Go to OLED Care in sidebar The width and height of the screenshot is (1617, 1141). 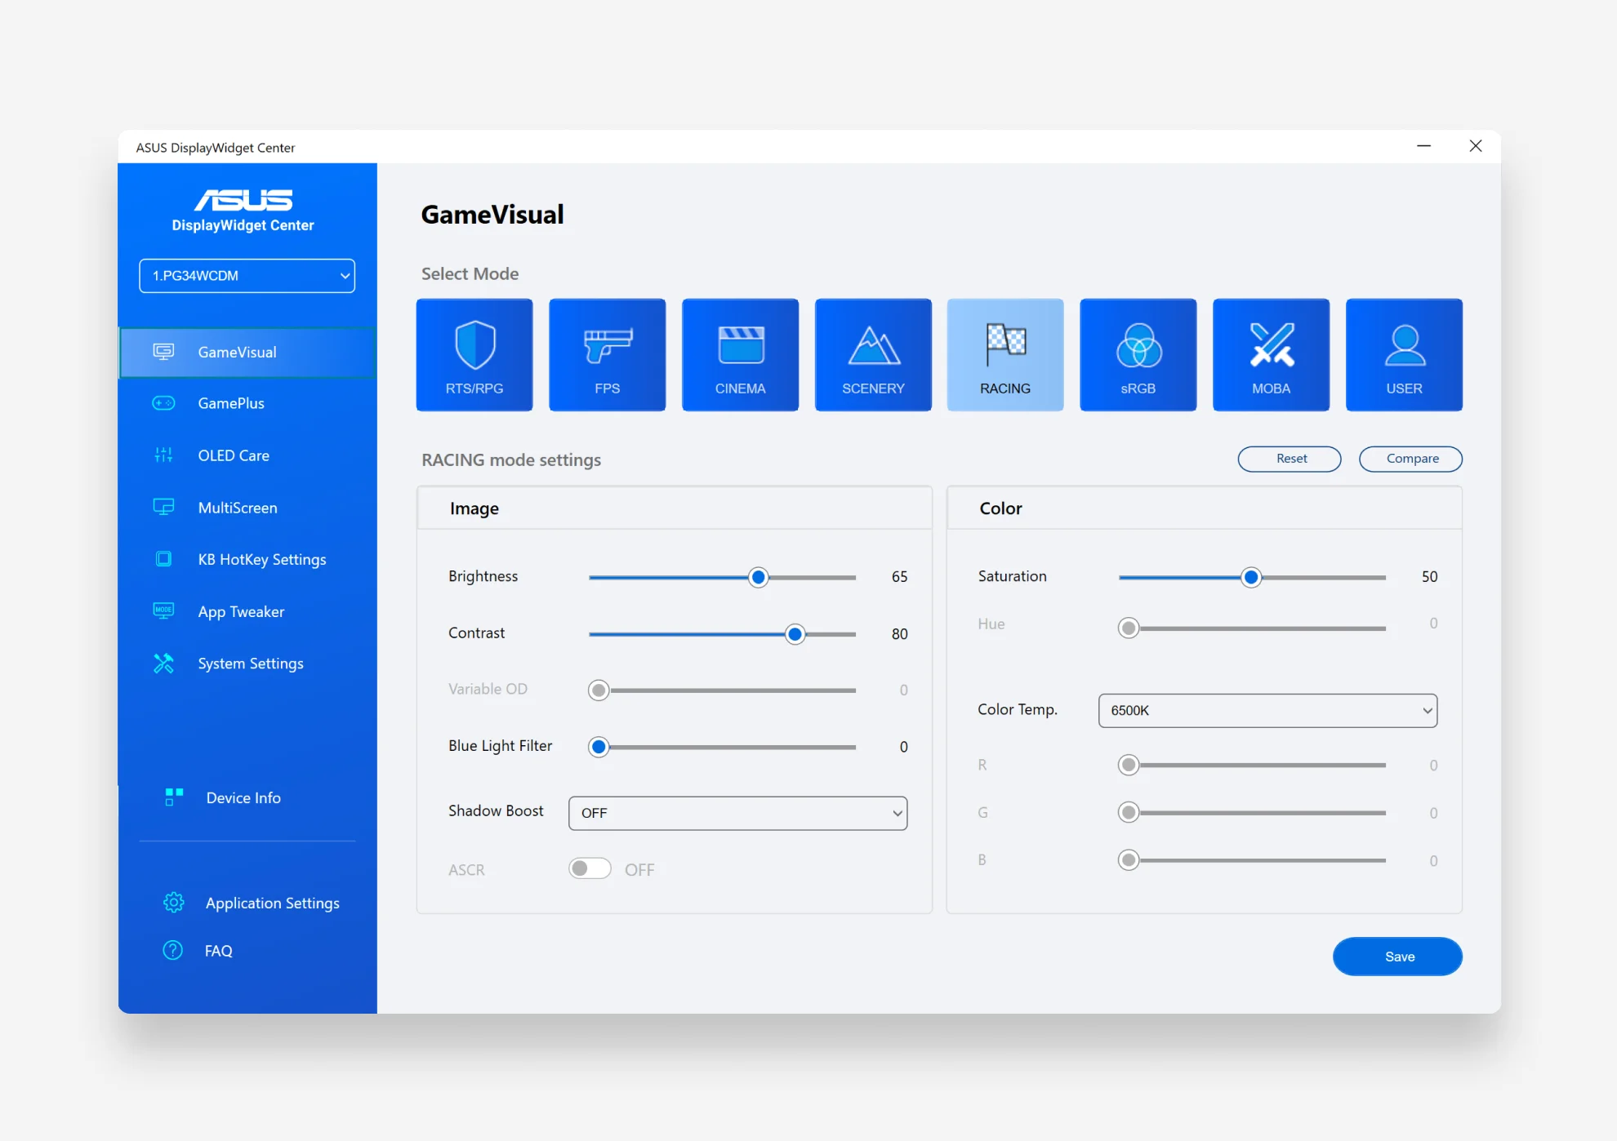tap(234, 455)
